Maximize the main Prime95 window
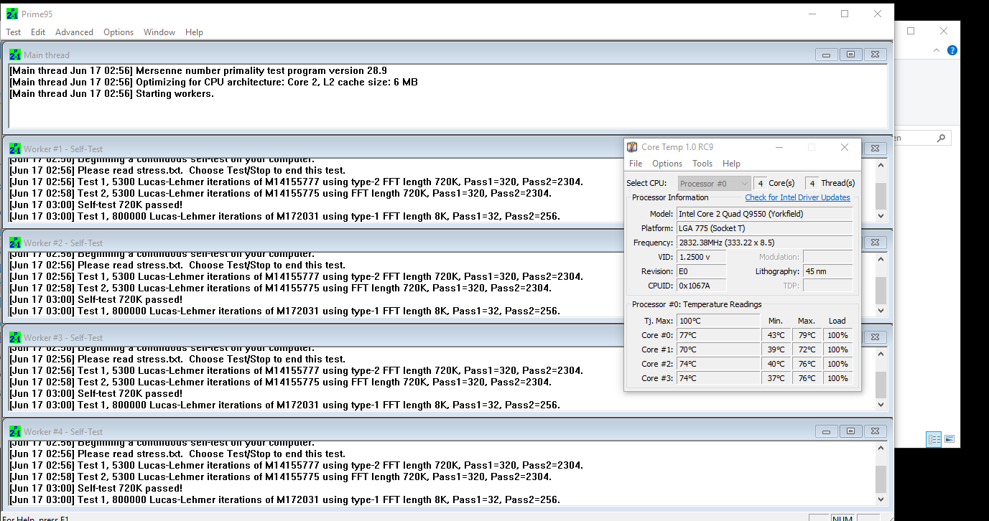Image resolution: width=989 pixels, height=521 pixels. pos(845,14)
